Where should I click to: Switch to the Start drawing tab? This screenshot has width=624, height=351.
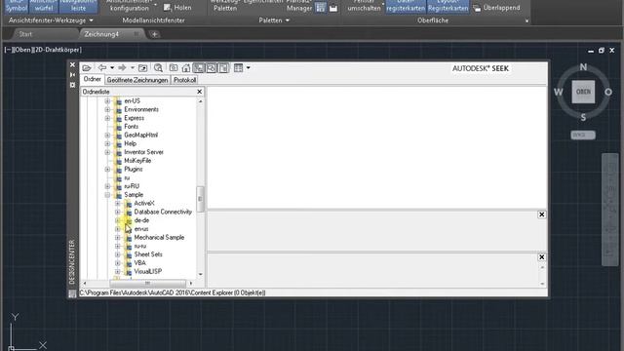pos(26,34)
